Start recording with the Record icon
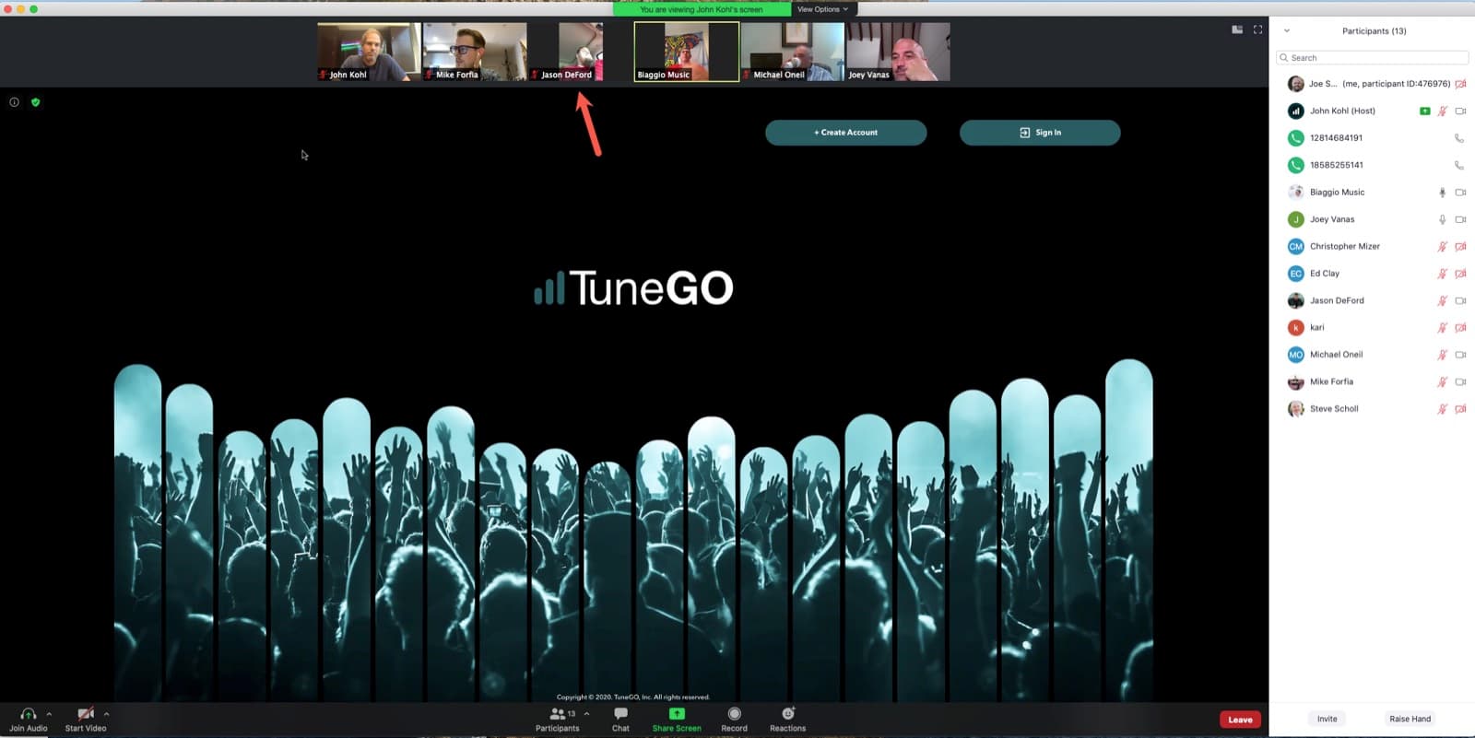The width and height of the screenshot is (1475, 738). click(x=734, y=714)
